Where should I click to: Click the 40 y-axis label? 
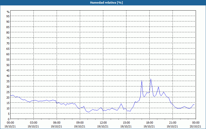[x=8, y=76]
